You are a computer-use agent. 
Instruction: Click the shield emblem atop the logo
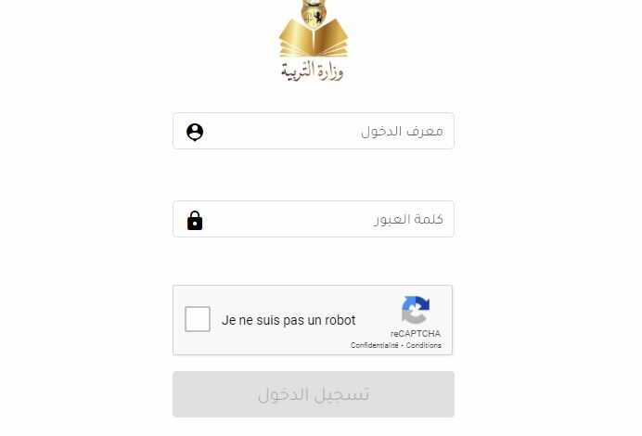click(314, 12)
